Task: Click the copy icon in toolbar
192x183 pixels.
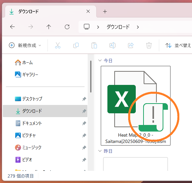Action: (x=76, y=45)
